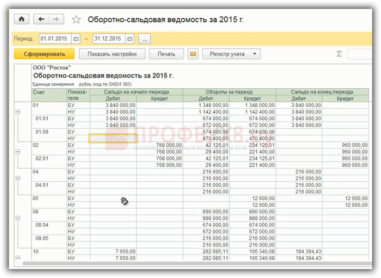Generate report with Сформировать button

tap(44, 54)
